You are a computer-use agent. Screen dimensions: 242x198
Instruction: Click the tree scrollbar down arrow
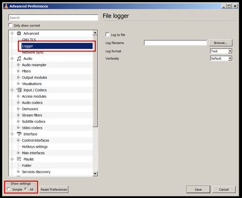(x=95, y=174)
